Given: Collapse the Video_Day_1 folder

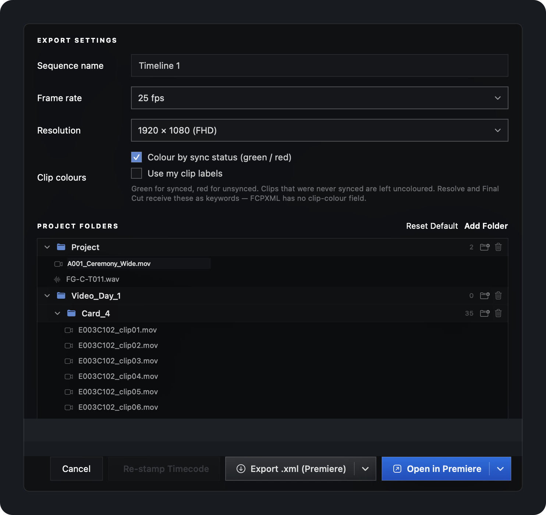Looking at the screenshot, I should pyautogui.click(x=47, y=295).
